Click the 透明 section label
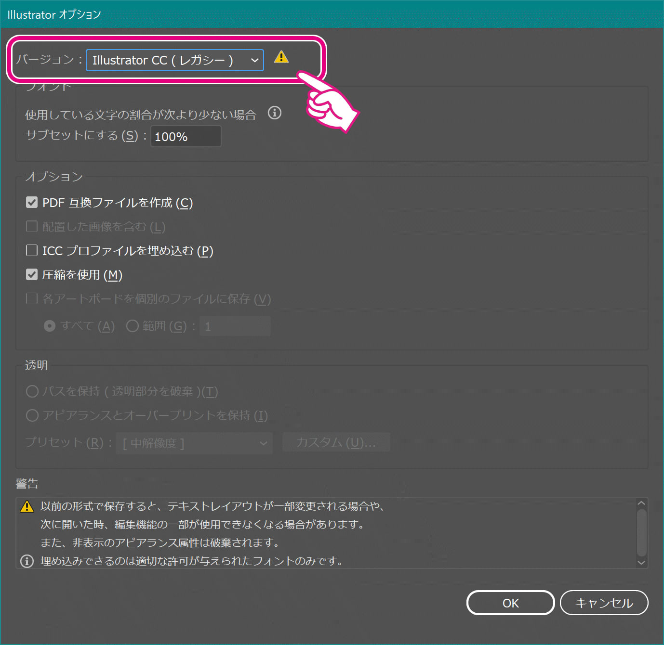 (x=37, y=365)
